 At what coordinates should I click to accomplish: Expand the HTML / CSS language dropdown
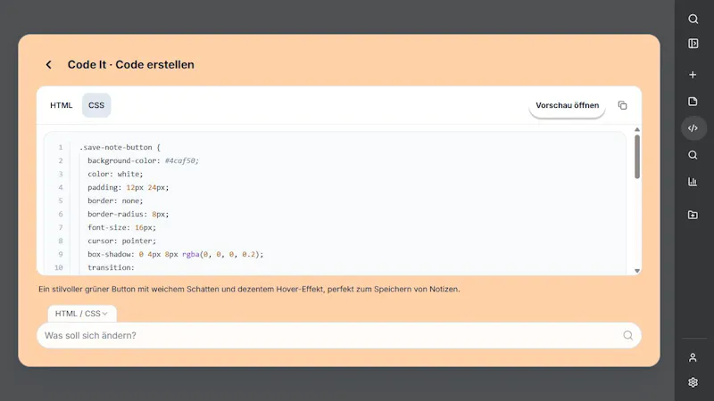tap(82, 314)
